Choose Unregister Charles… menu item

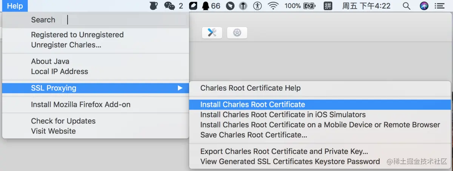pos(96,45)
